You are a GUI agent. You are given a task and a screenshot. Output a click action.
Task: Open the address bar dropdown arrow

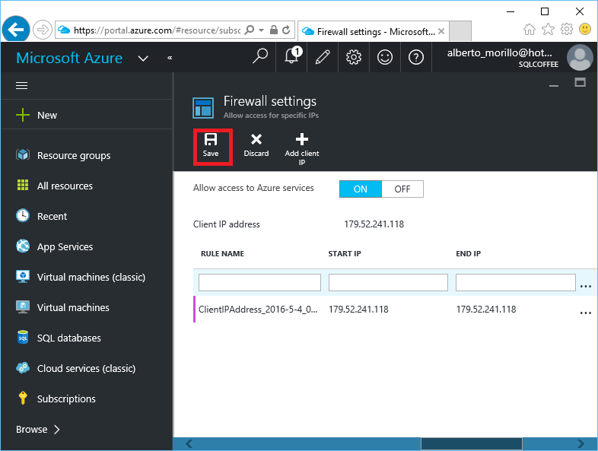tap(261, 30)
